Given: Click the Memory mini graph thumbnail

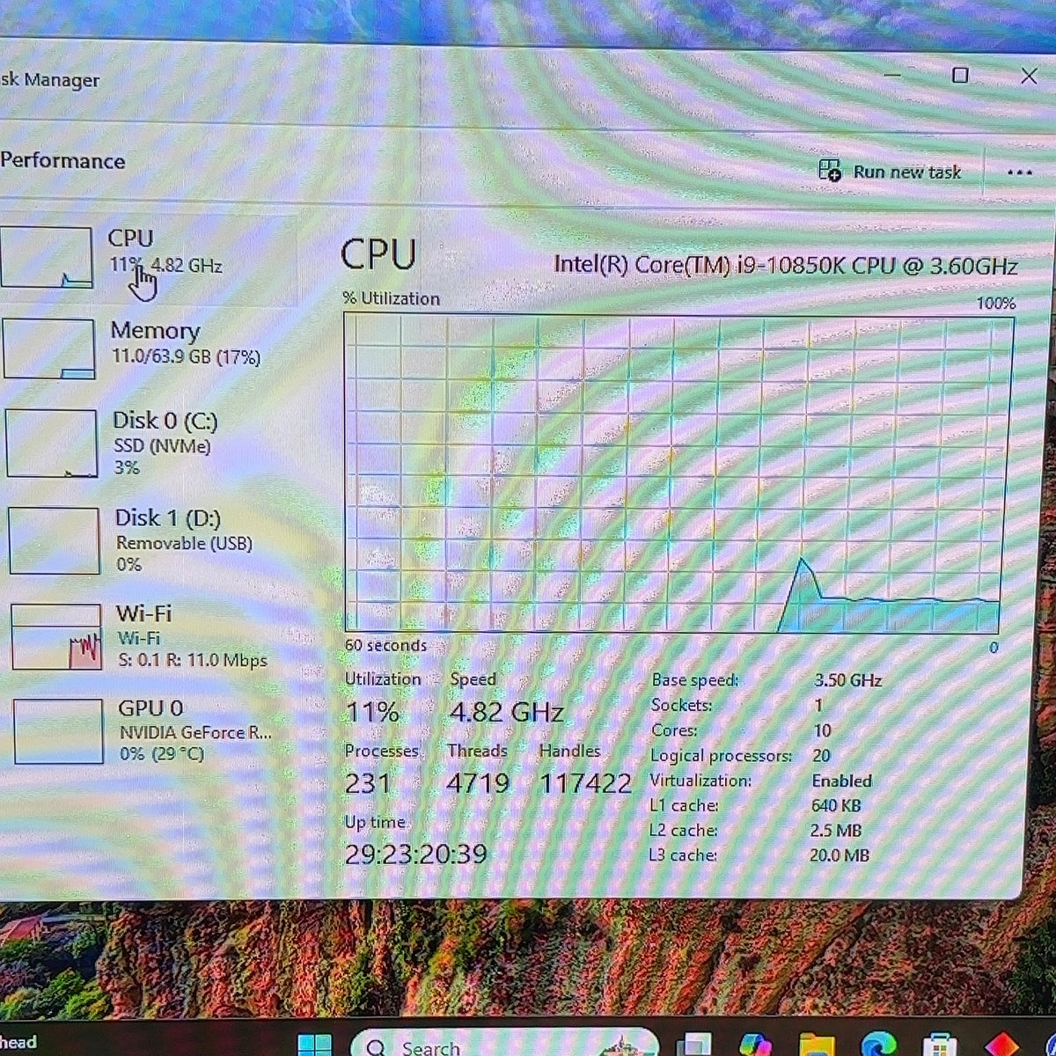Looking at the screenshot, I should 48,348.
